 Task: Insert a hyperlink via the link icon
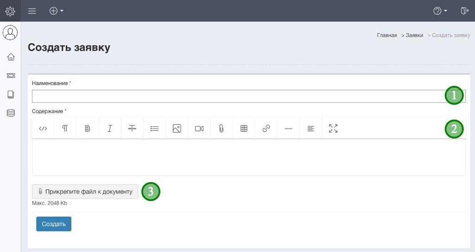266,129
